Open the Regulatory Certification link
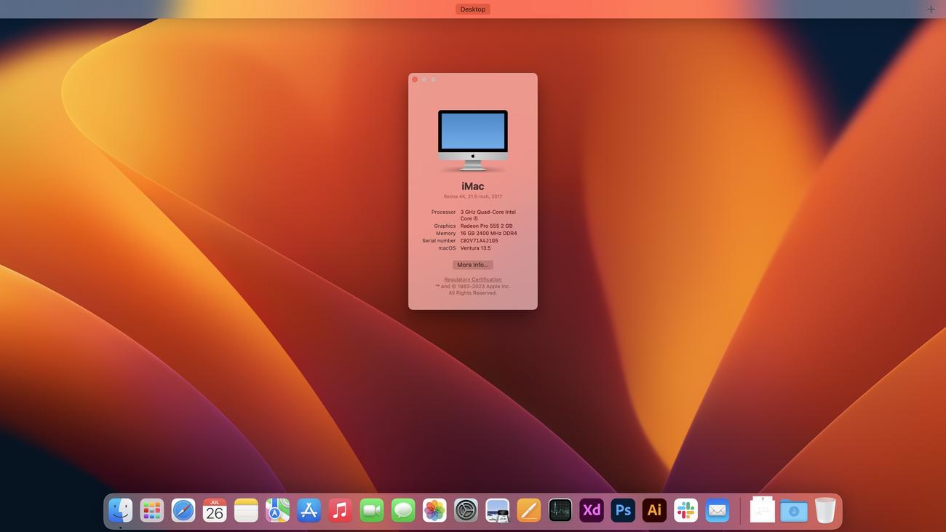Image resolution: width=946 pixels, height=532 pixels. [473, 279]
